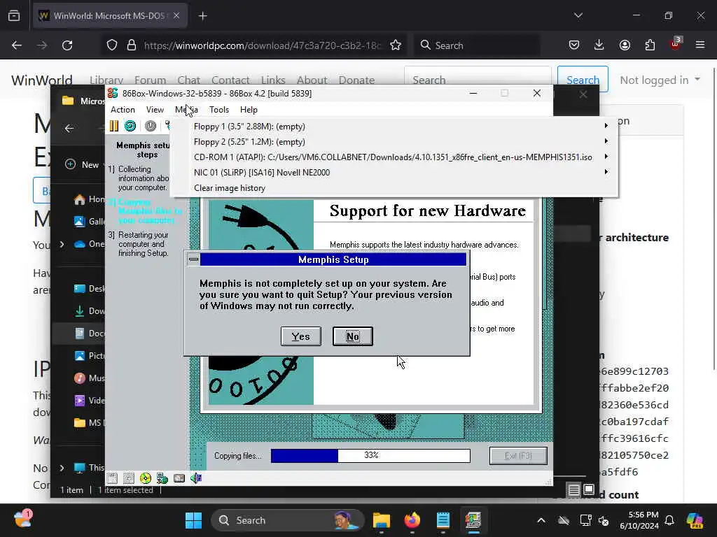Open Firefox from the taskbar
The image size is (717, 537).
tap(412, 520)
